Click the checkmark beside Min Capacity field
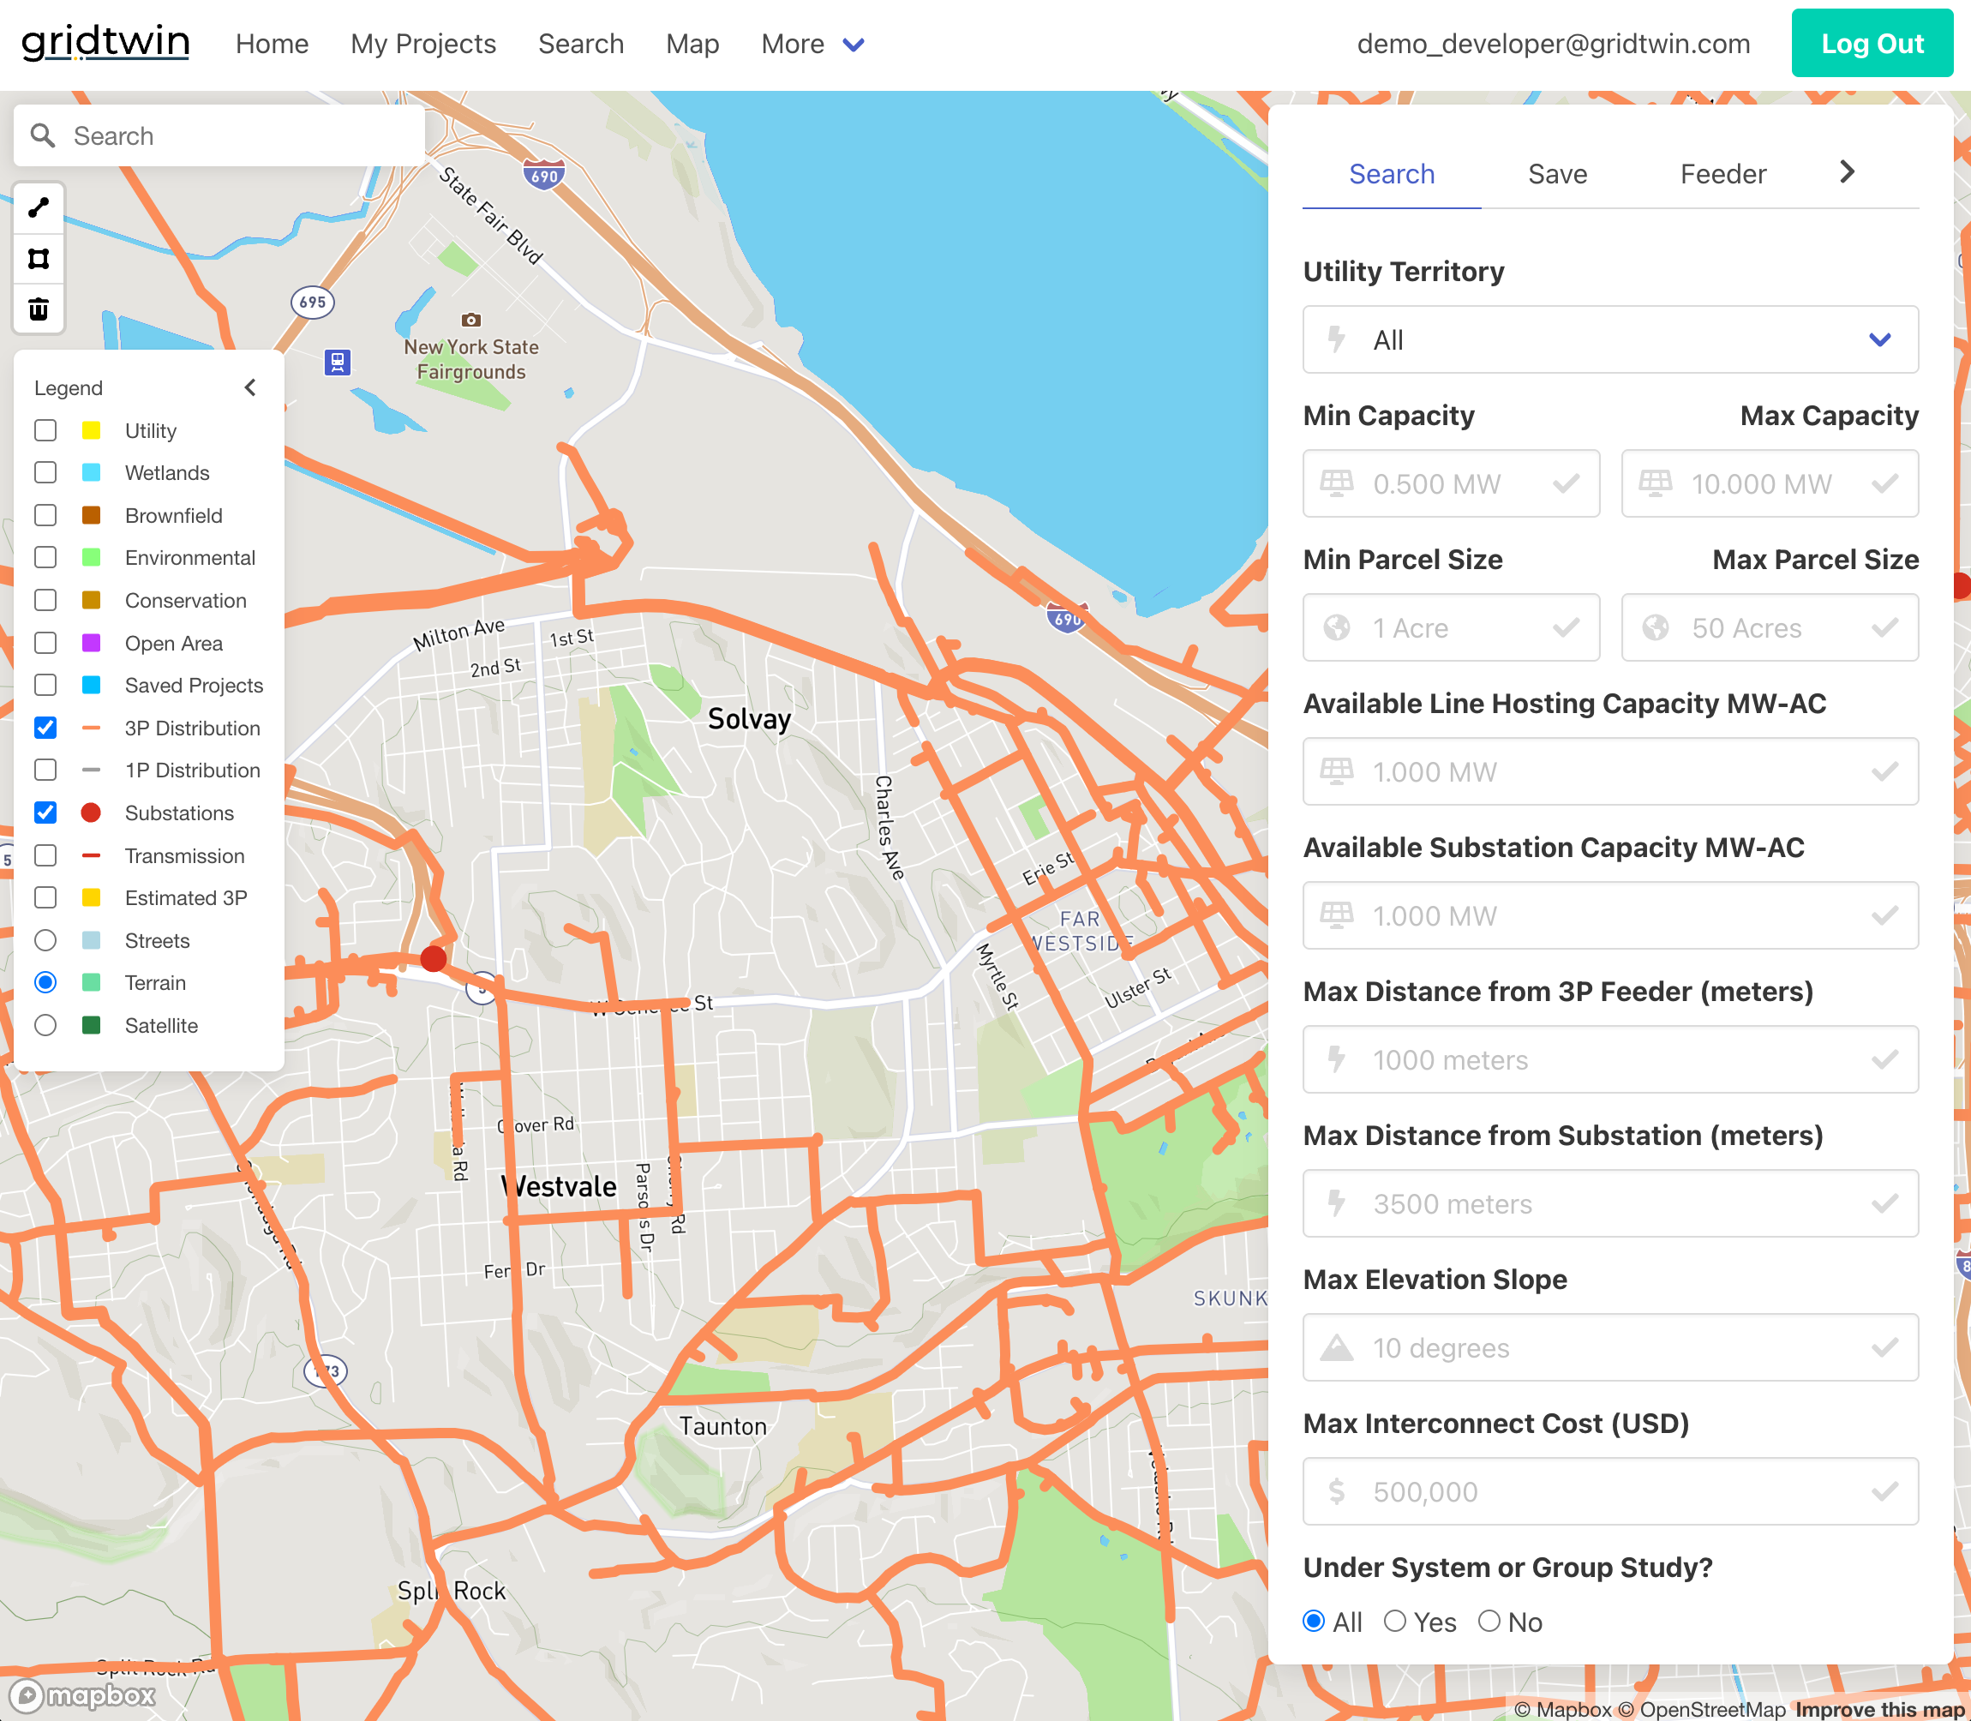The image size is (1971, 1721). [1564, 483]
